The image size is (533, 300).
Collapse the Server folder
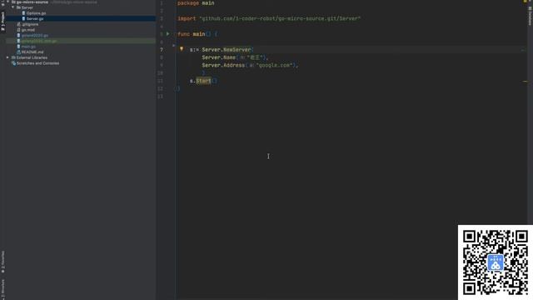[x=13, y=7]
